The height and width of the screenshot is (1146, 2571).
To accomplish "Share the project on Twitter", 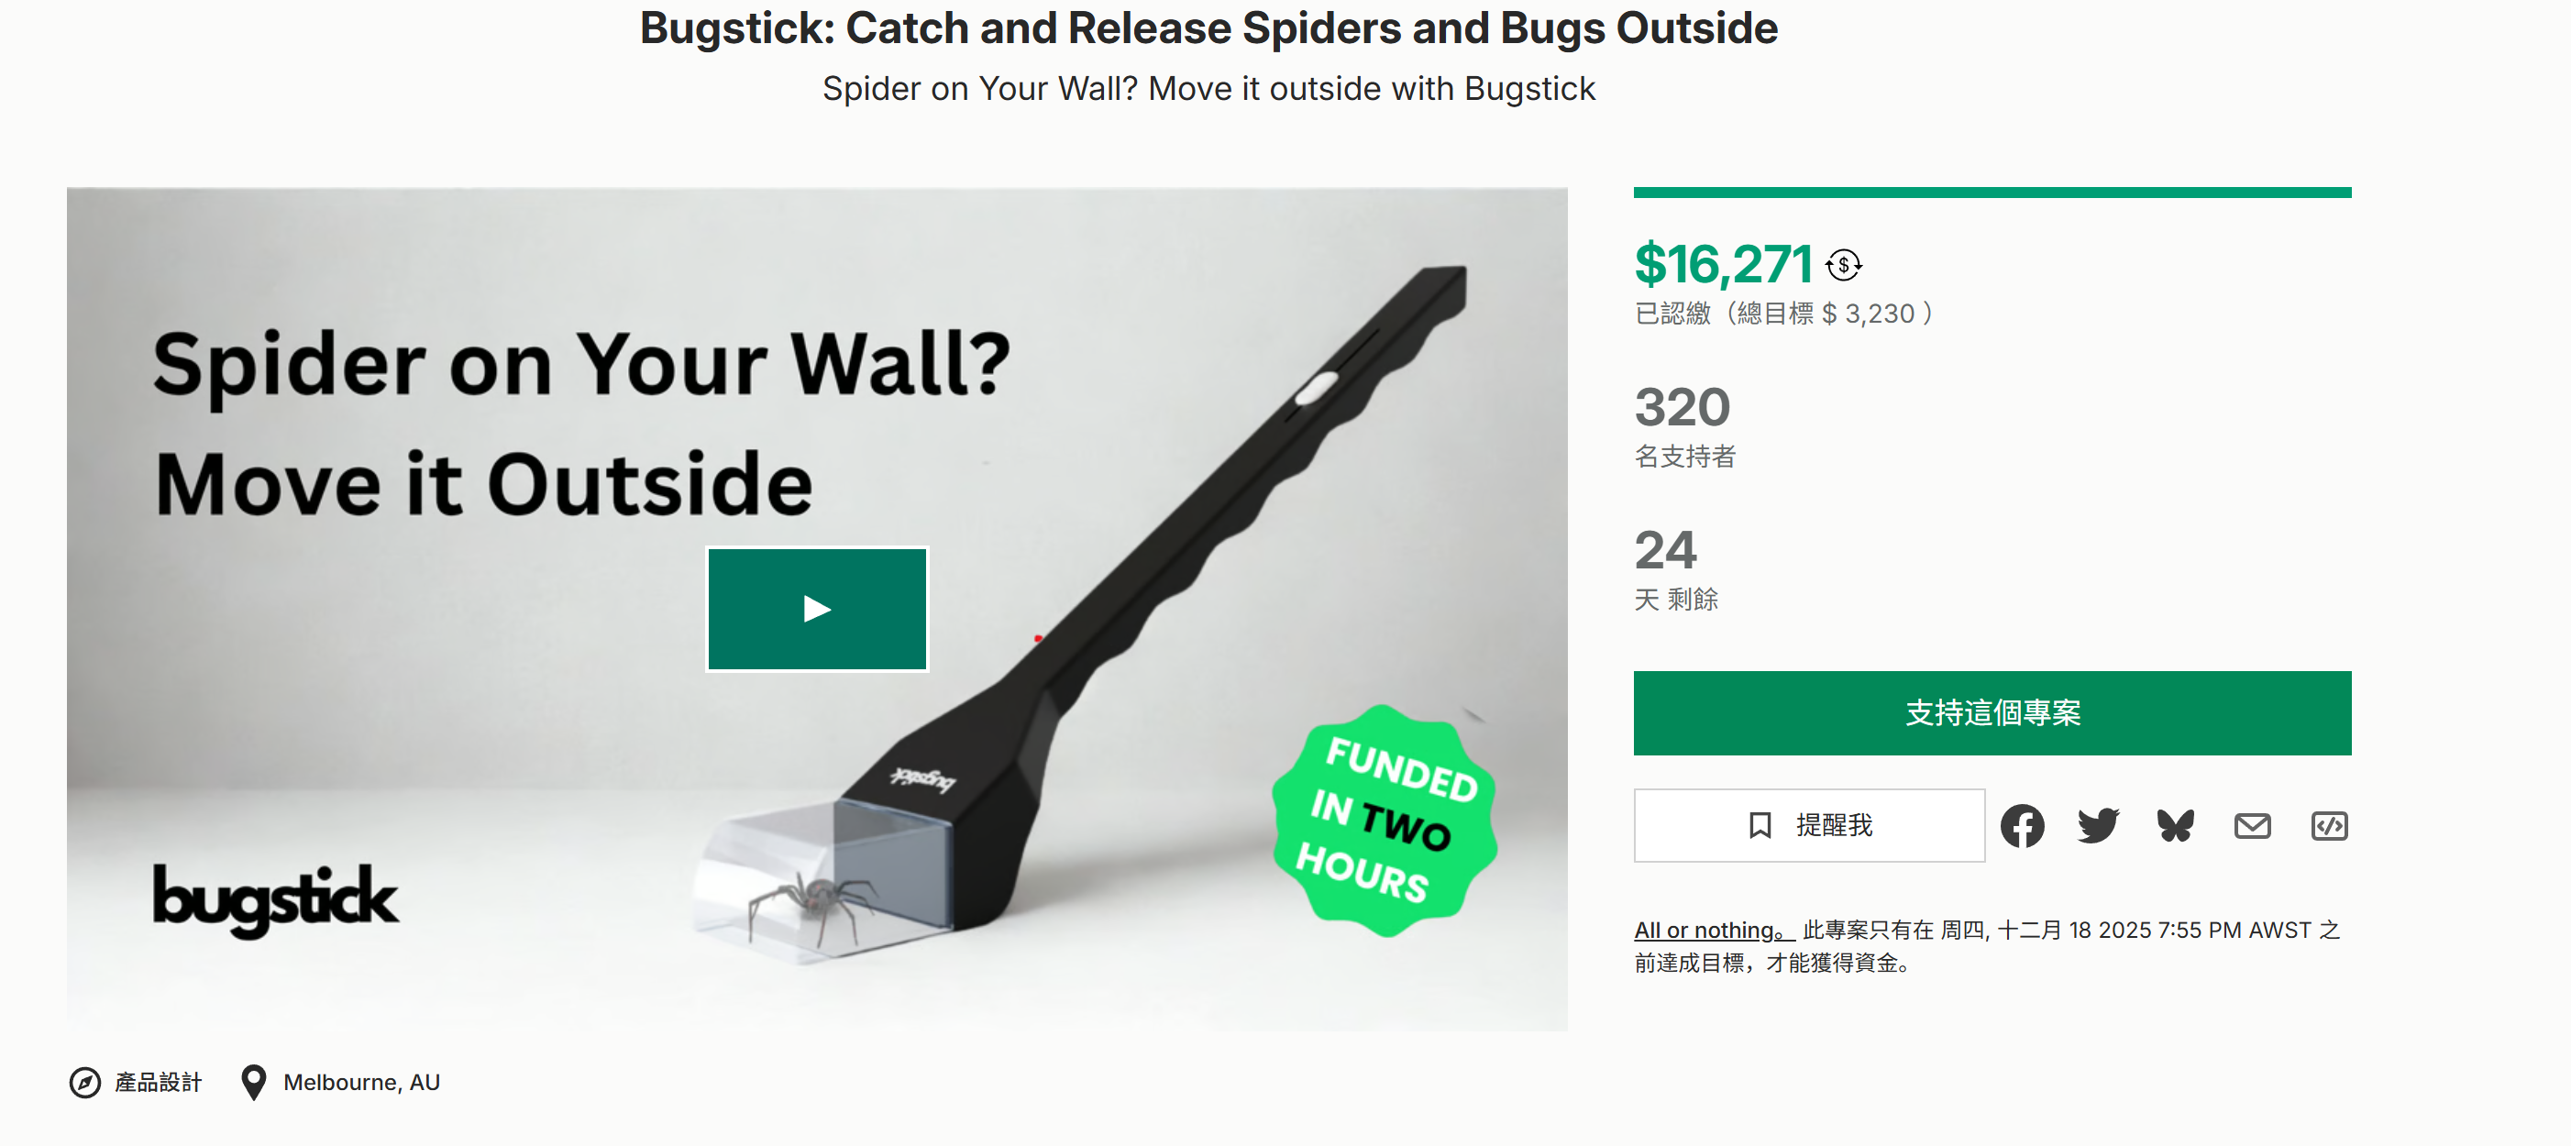I will coord(2098,825).
